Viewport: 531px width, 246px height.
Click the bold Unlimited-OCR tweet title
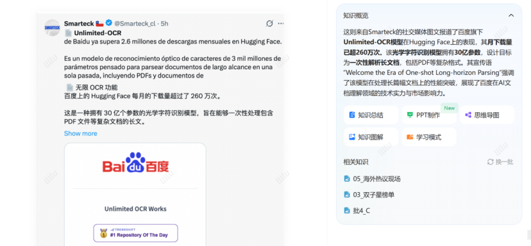tap(97, 33)
